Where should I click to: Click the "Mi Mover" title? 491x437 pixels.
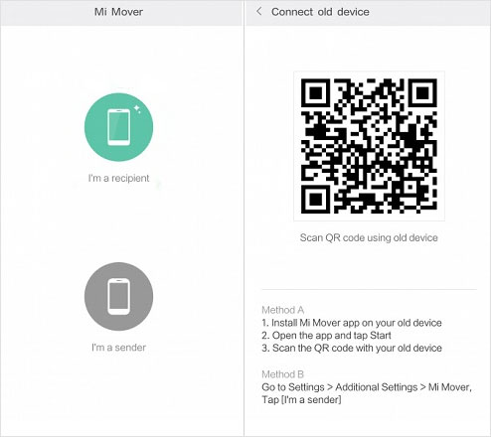tap(118, 12)
